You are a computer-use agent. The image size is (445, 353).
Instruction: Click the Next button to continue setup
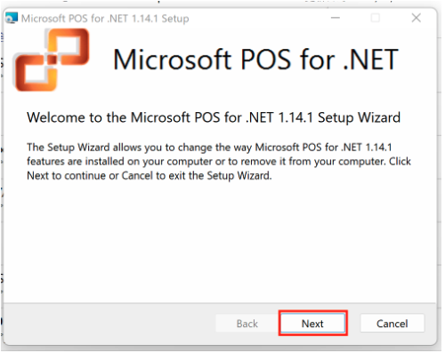313,324
